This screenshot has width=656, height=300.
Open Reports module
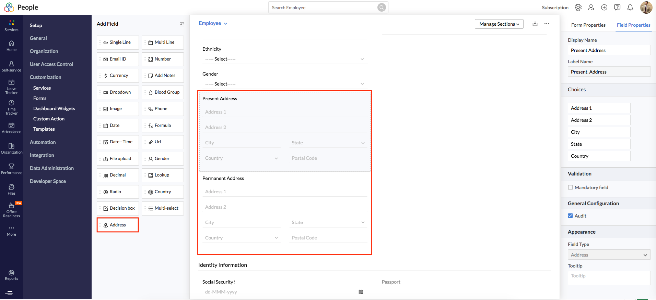click(11, 275)
